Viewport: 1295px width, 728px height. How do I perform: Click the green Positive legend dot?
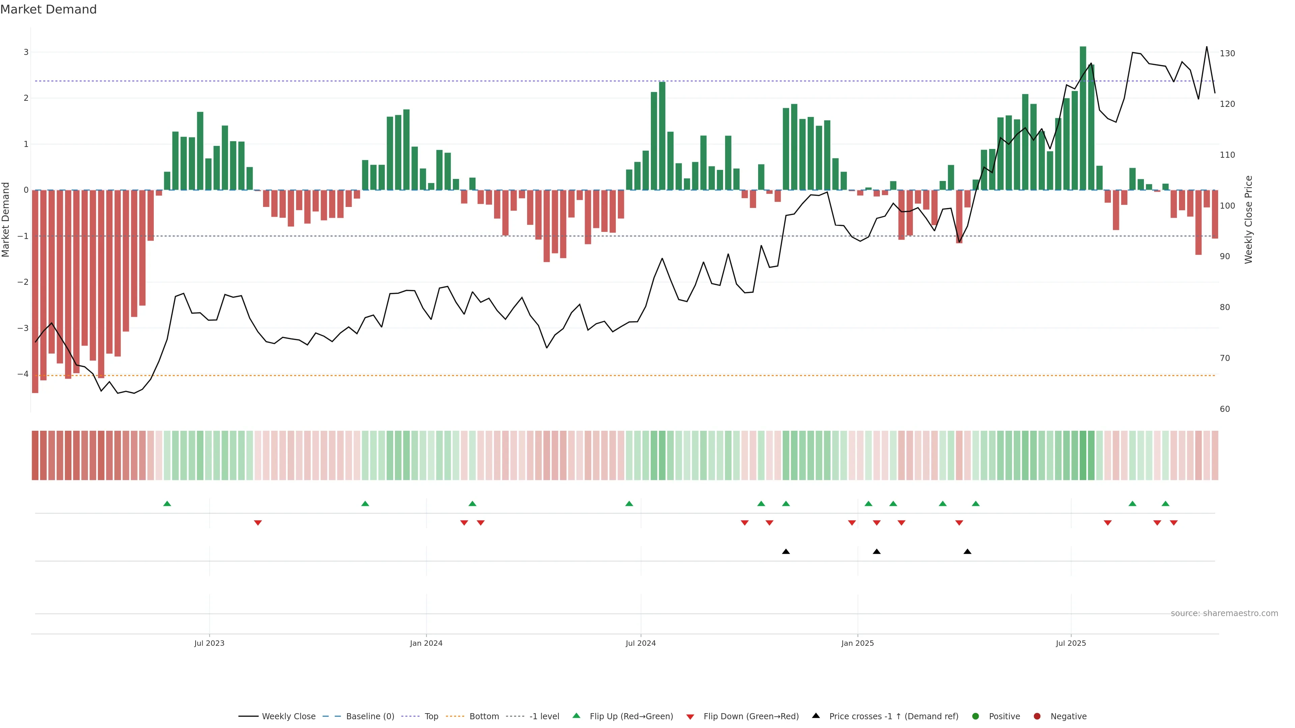[x=976, y=717]
